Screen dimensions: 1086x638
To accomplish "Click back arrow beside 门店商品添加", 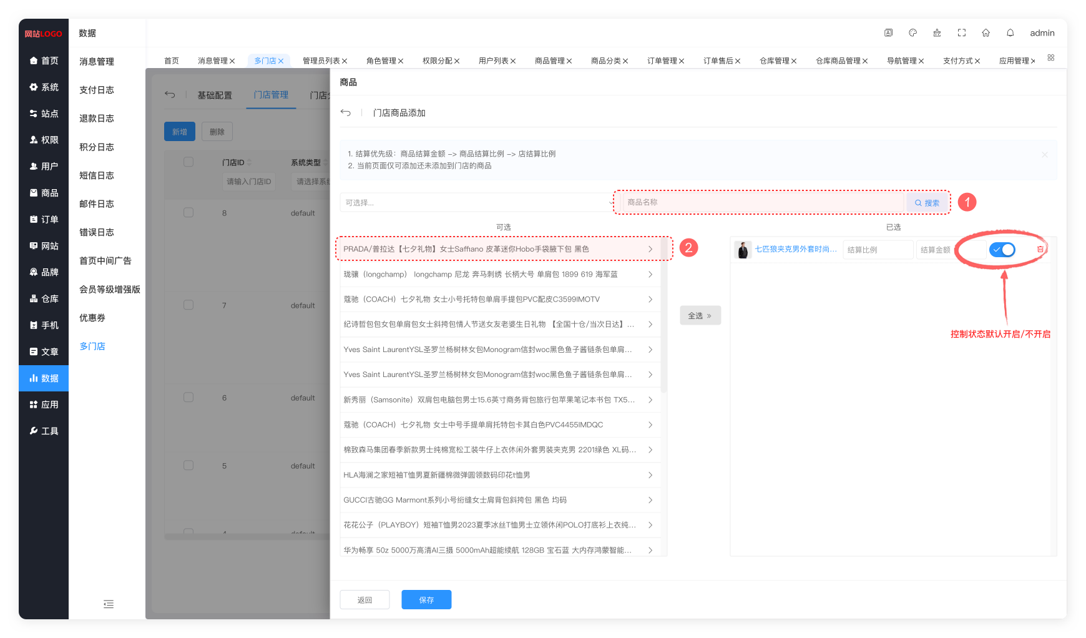I will pyautogui.click(x=346, y=113).
